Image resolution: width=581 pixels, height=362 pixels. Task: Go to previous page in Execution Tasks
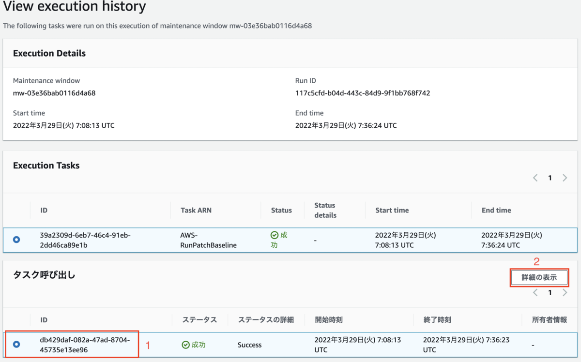pos(535,178)
